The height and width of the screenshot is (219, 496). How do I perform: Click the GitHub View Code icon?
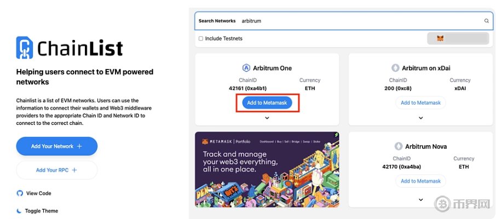tap(20, 193)
